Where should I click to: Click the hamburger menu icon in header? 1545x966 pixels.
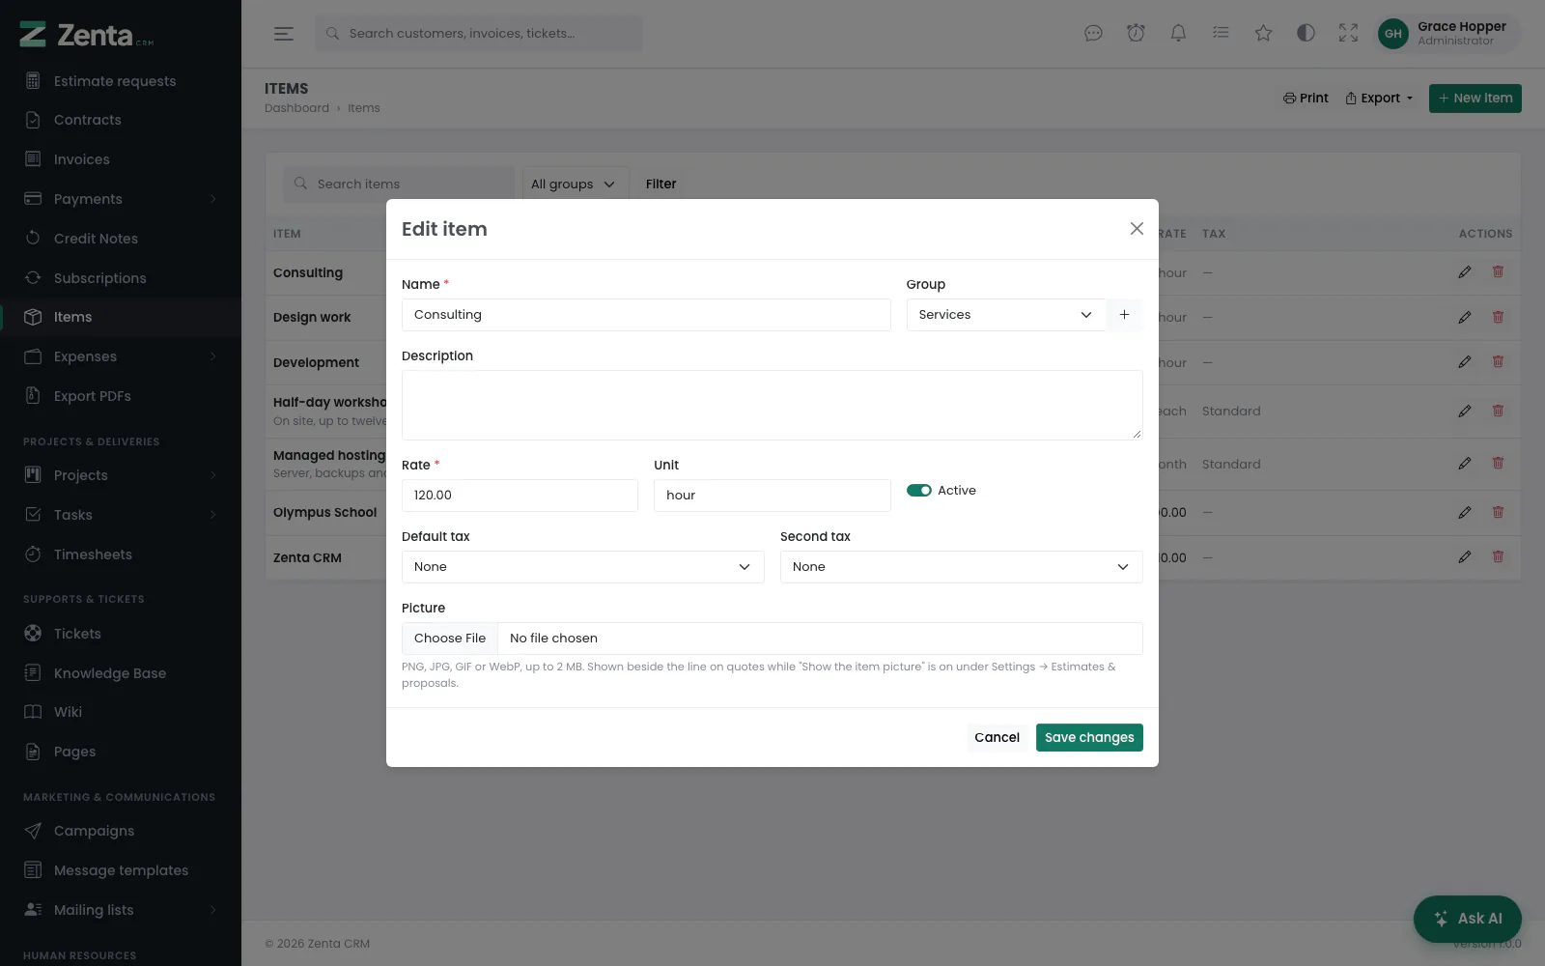point(283,34)
